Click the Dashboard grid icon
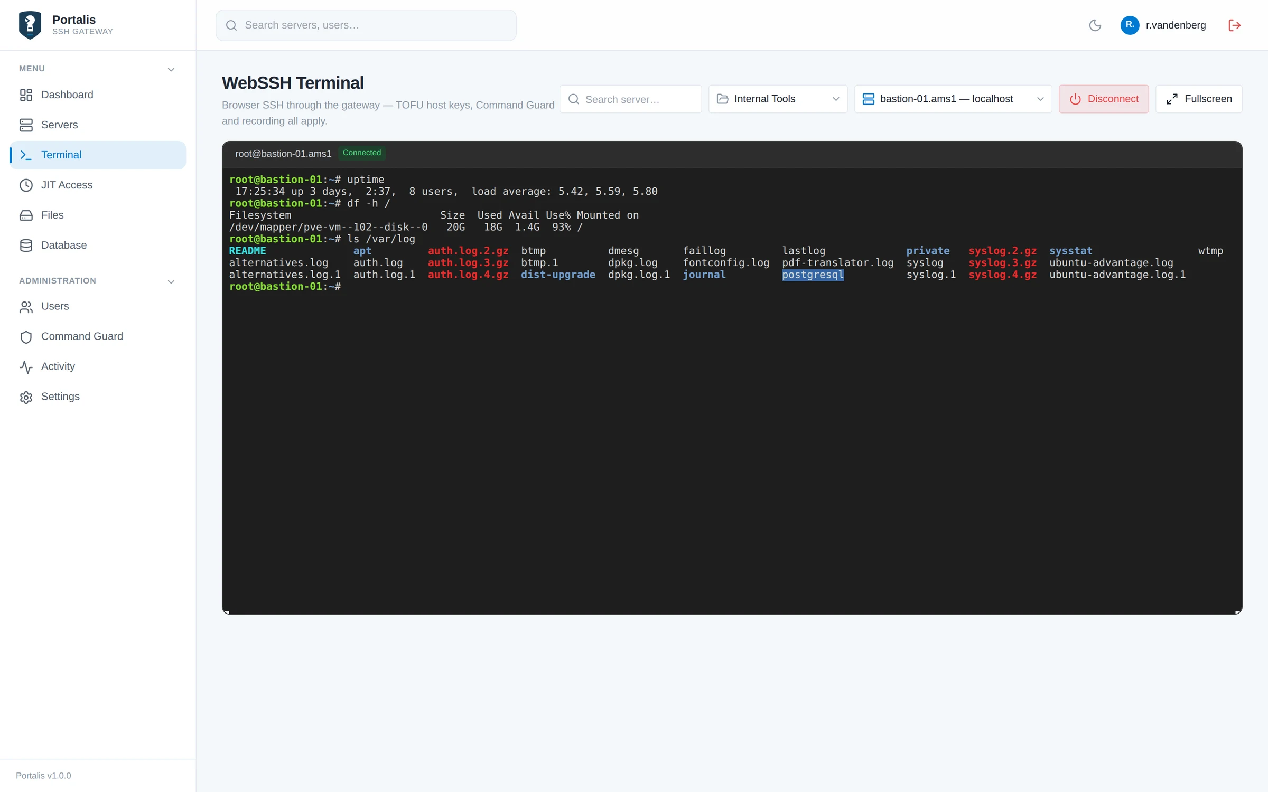This screenshot has height=792, width=1268. coord(26,95)
